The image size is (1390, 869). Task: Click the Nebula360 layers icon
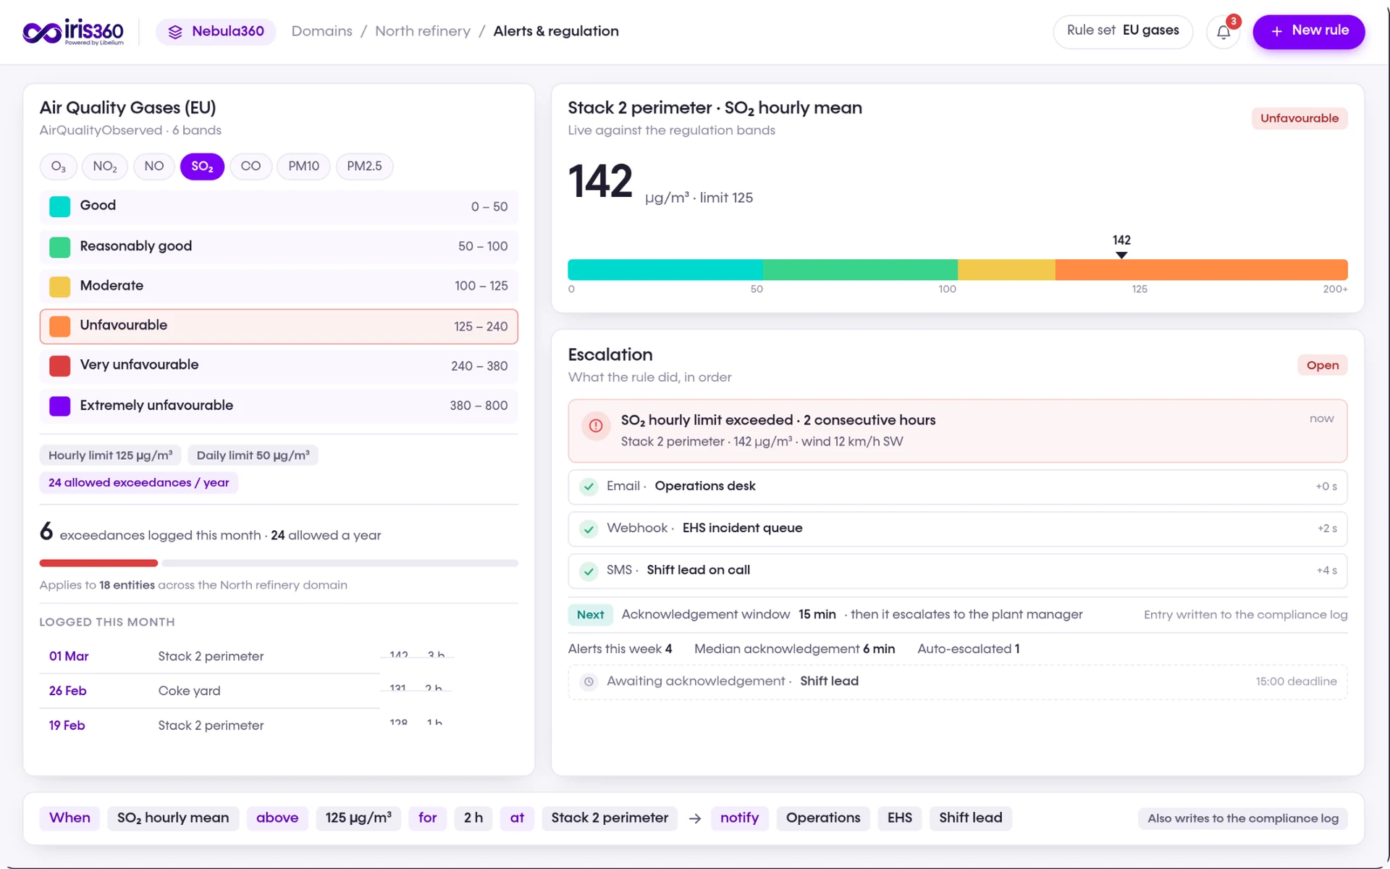[175, 32]
